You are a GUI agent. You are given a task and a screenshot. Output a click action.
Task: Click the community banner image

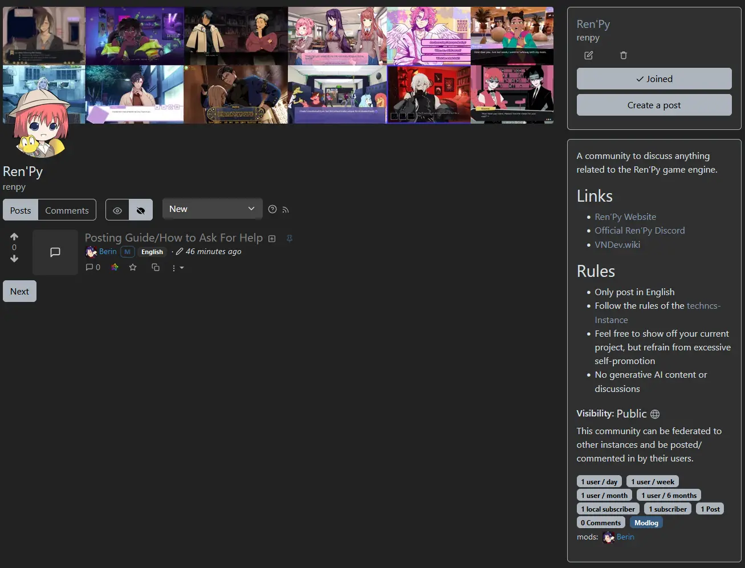click(x=278, y=65)
